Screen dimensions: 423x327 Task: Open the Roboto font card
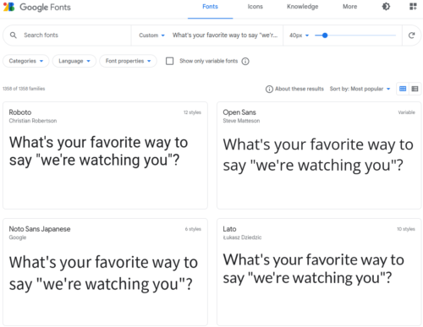pyautogui.click(x=105, y=155)
